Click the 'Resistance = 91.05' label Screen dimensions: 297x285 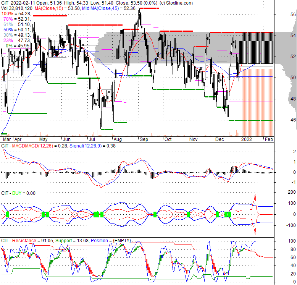point(32,241)
